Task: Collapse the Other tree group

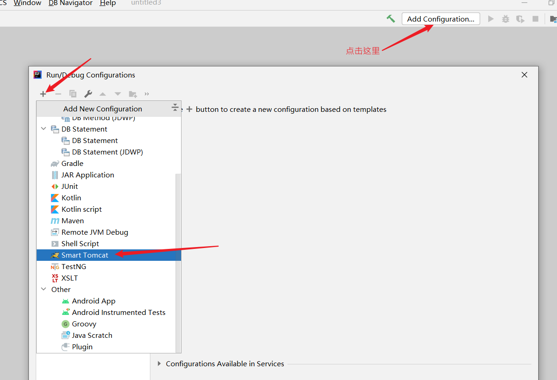Action: (44, 290)
